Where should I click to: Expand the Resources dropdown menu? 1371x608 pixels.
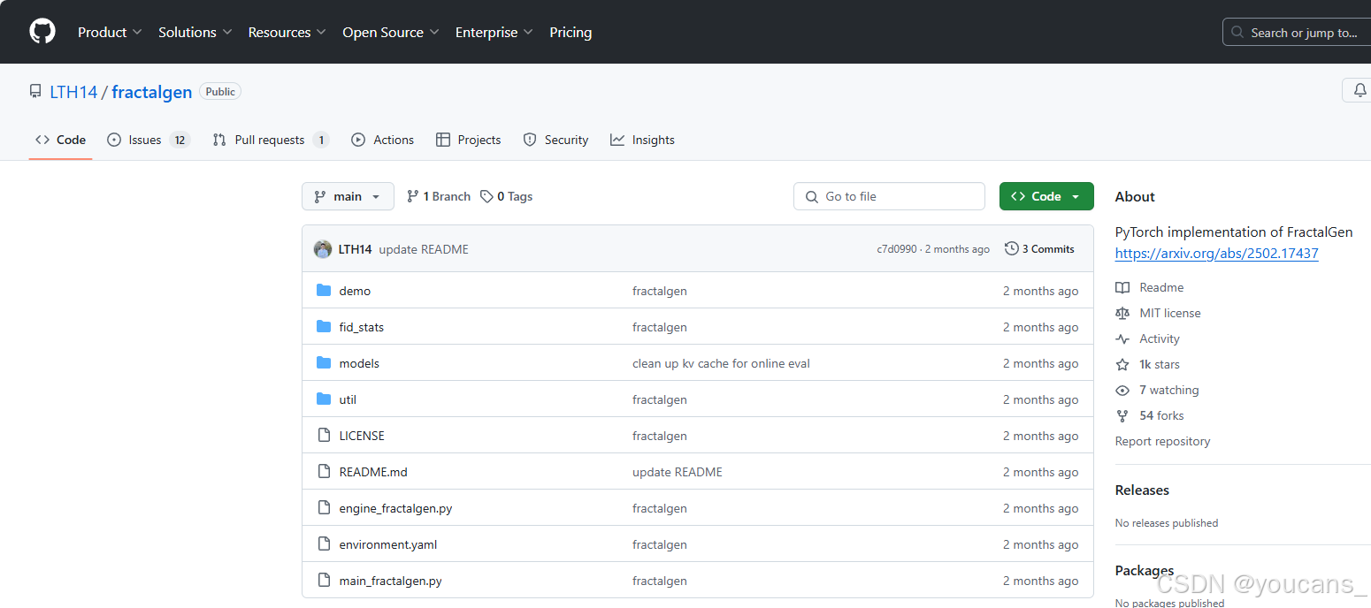pos(287,32)
